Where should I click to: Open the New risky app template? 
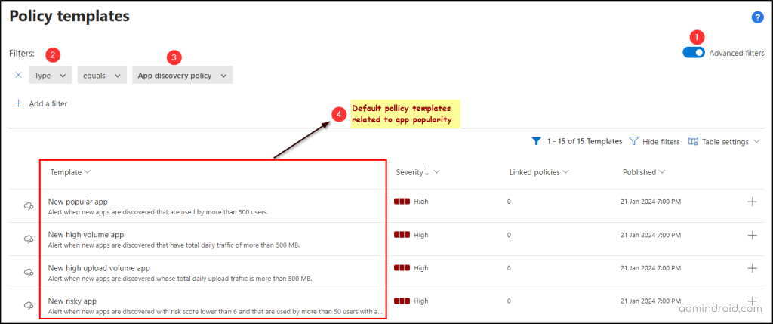pyautogui.click(x=72, y=301)
